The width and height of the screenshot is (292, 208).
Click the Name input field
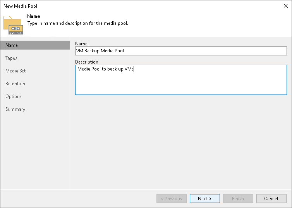coord(181,51)
